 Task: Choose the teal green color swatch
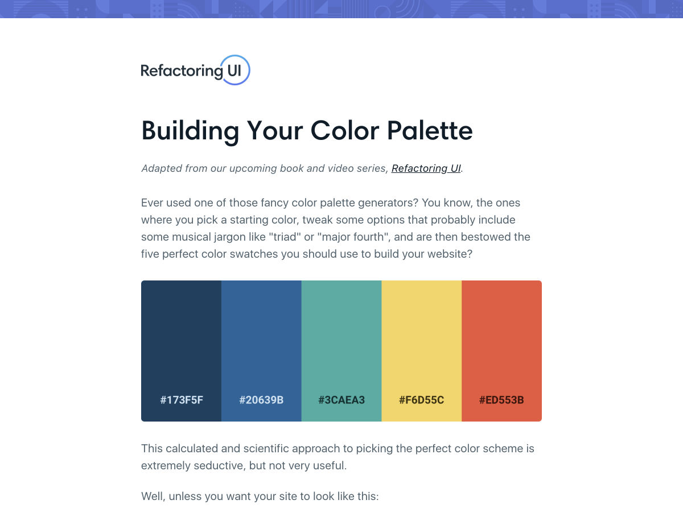(x=341, y=336)
